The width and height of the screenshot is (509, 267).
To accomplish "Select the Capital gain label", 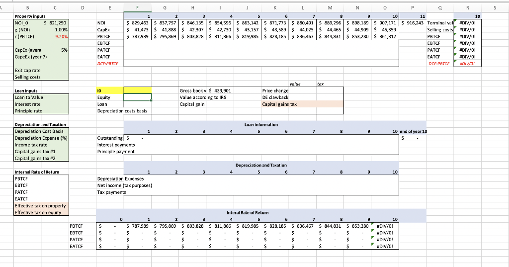I will tap(192, 104).
